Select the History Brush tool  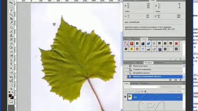click(11, 39)
